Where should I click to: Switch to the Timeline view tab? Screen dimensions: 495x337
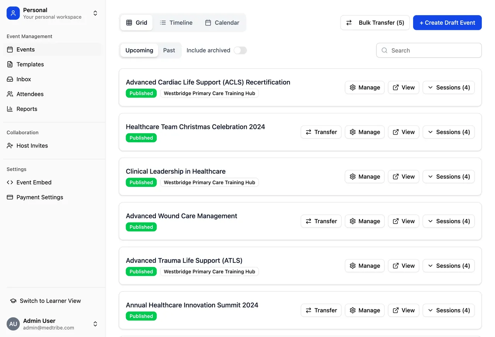[176, 22]
